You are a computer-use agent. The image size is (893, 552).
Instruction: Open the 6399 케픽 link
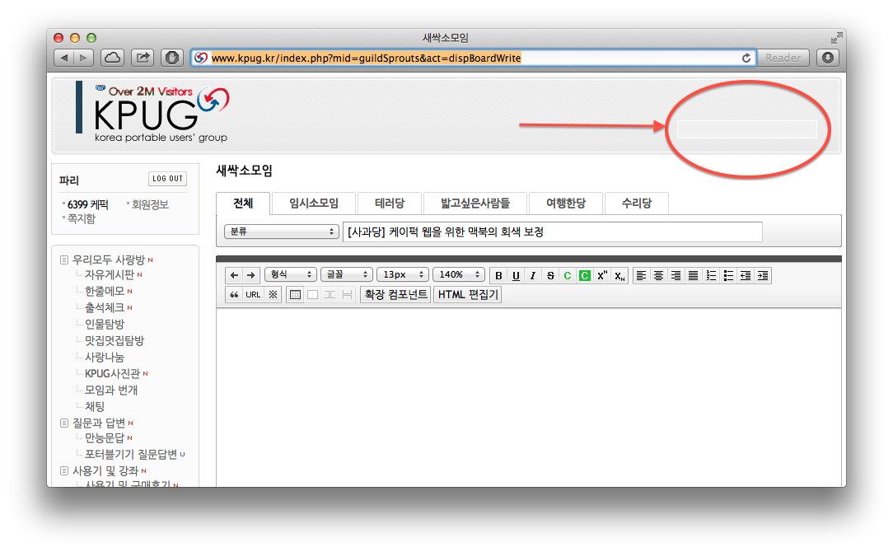[87, 204]
